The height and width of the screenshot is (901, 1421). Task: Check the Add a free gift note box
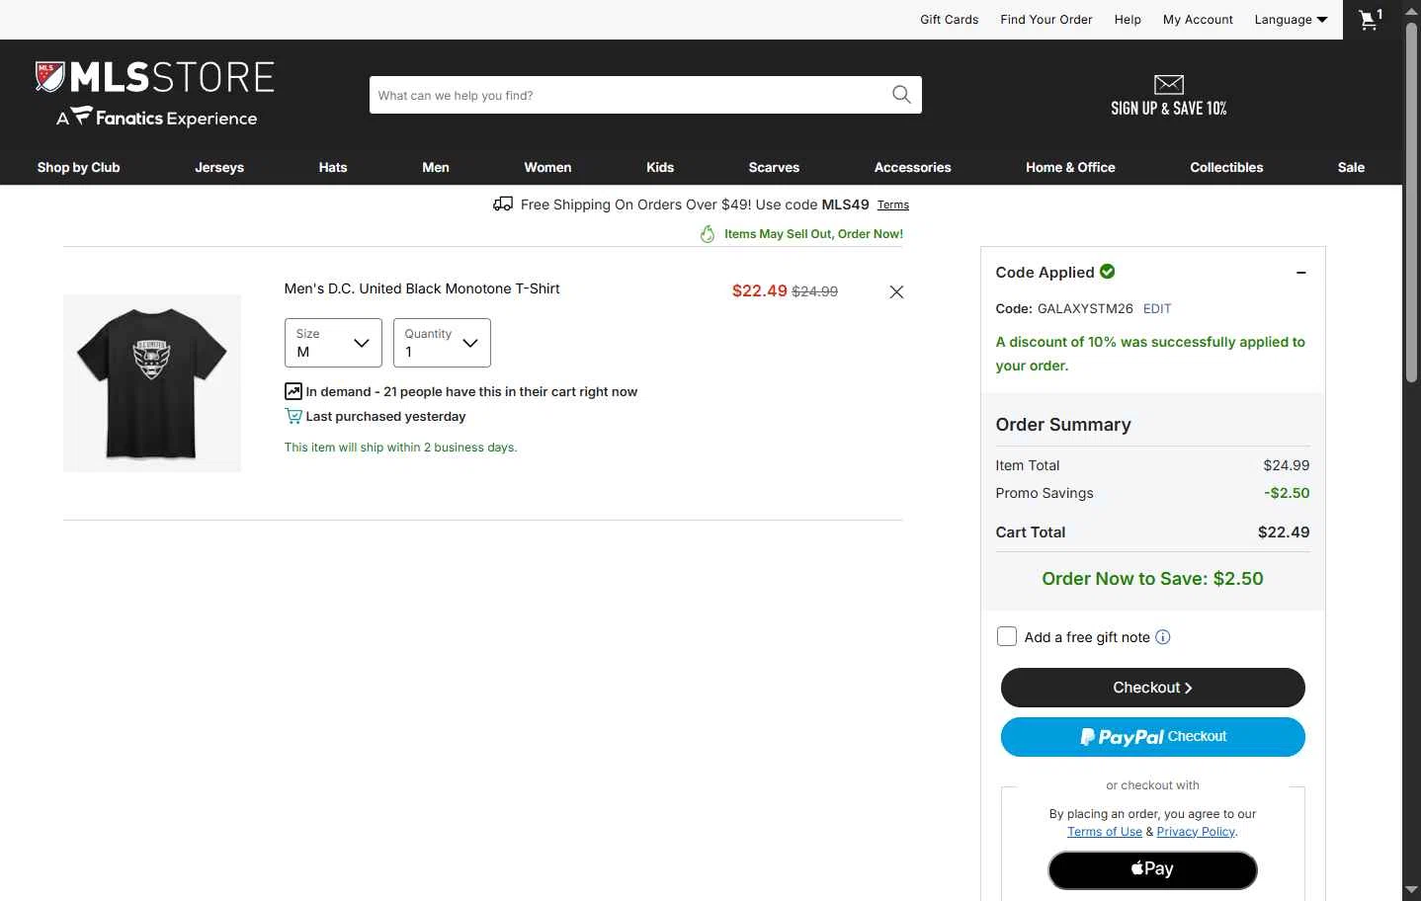(x=1006, y=636)
